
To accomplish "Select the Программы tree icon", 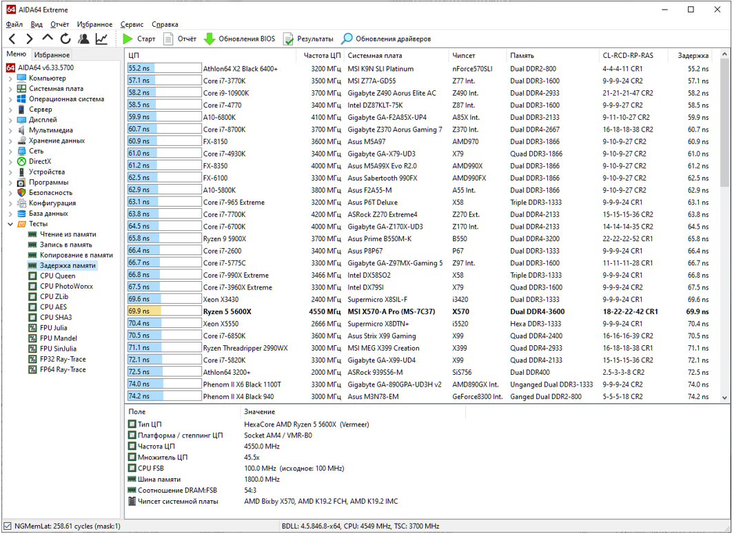I will (21, 182).
